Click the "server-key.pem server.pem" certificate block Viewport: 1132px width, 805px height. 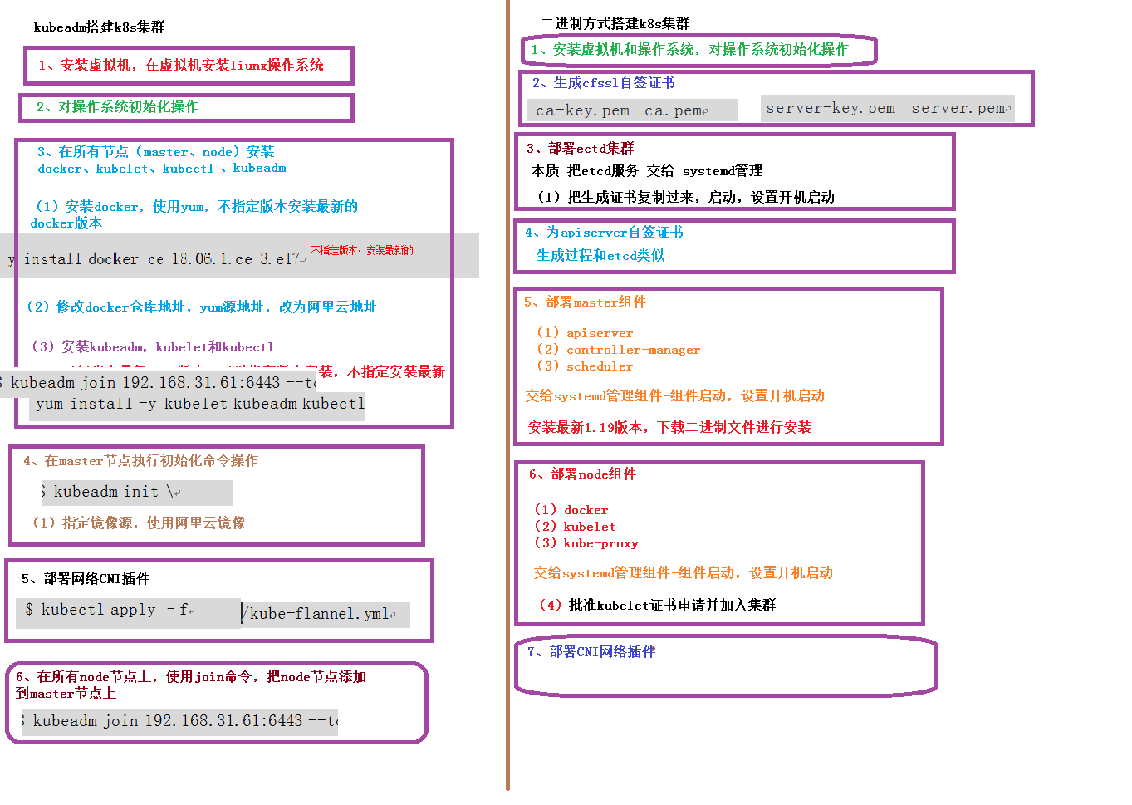tap(887, 109)
